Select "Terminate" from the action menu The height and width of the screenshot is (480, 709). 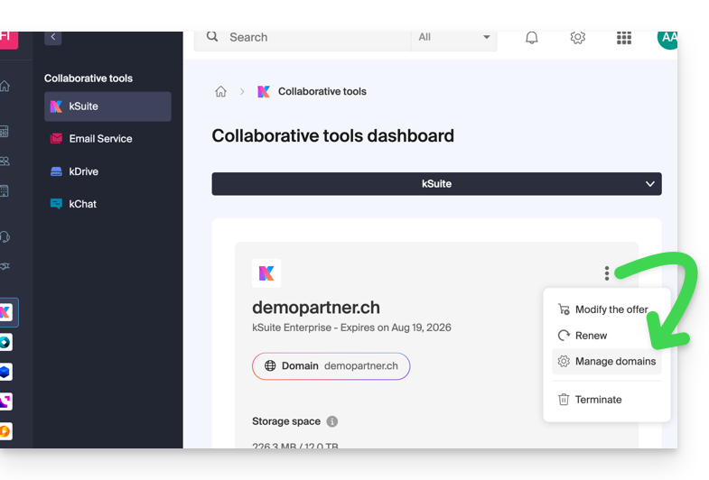tap(597, 400)
